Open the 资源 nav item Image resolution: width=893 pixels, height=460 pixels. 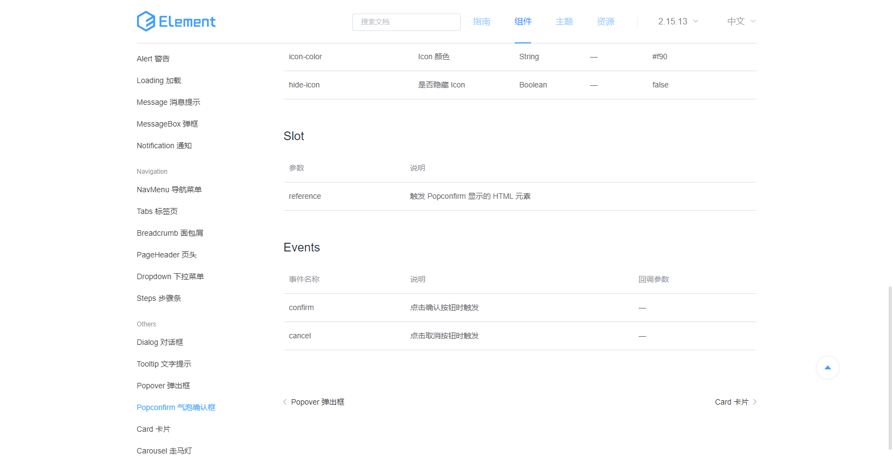(605, 22)
